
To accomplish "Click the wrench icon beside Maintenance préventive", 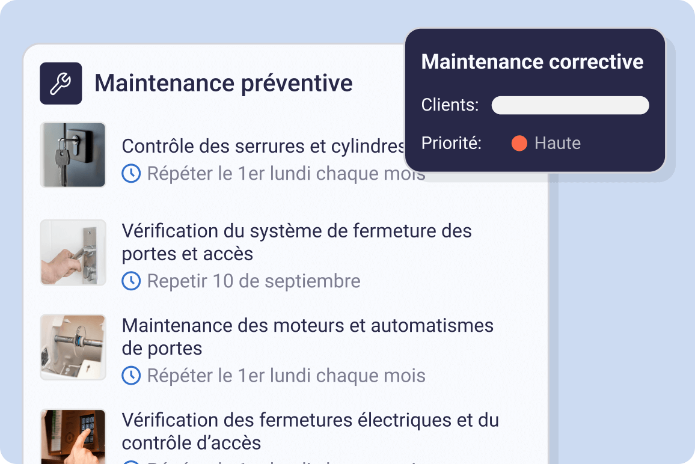I will [61, 84].
